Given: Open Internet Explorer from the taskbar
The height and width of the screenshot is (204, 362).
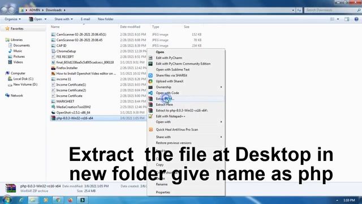Looking at the screenshot, I should (21, 200).
